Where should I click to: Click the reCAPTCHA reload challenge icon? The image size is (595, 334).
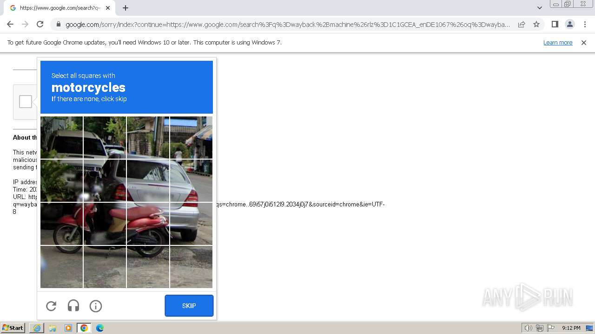pos(51,306)
